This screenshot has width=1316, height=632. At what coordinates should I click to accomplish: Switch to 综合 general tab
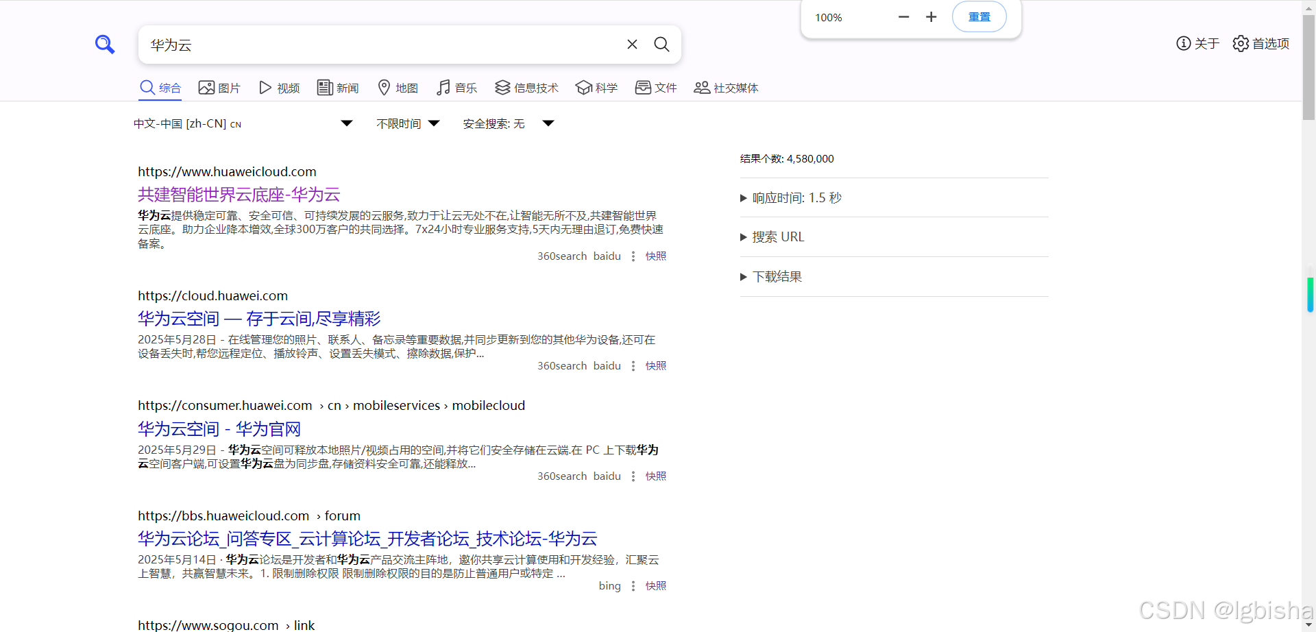(160, 88)
